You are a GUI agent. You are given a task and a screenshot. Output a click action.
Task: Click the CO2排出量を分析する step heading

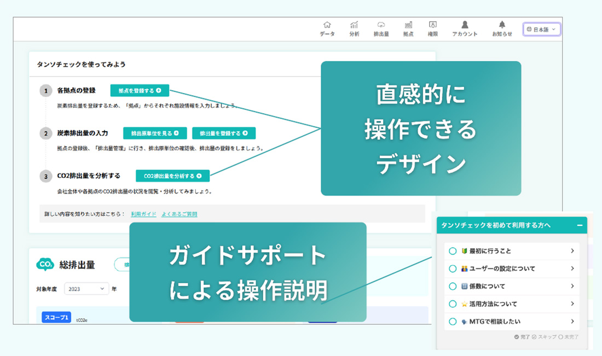point(89,176)
